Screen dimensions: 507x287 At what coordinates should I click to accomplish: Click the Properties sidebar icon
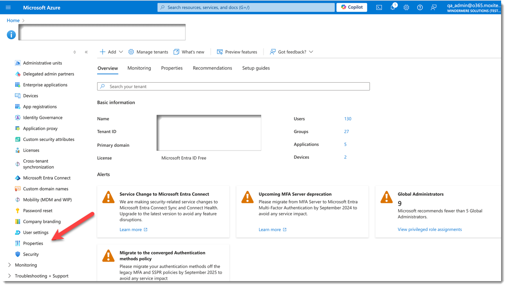(x=18, y=244)
